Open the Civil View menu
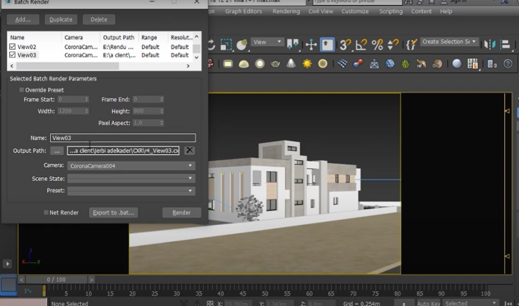The width and height of the screenshot is (519, 306). [321, 11]
